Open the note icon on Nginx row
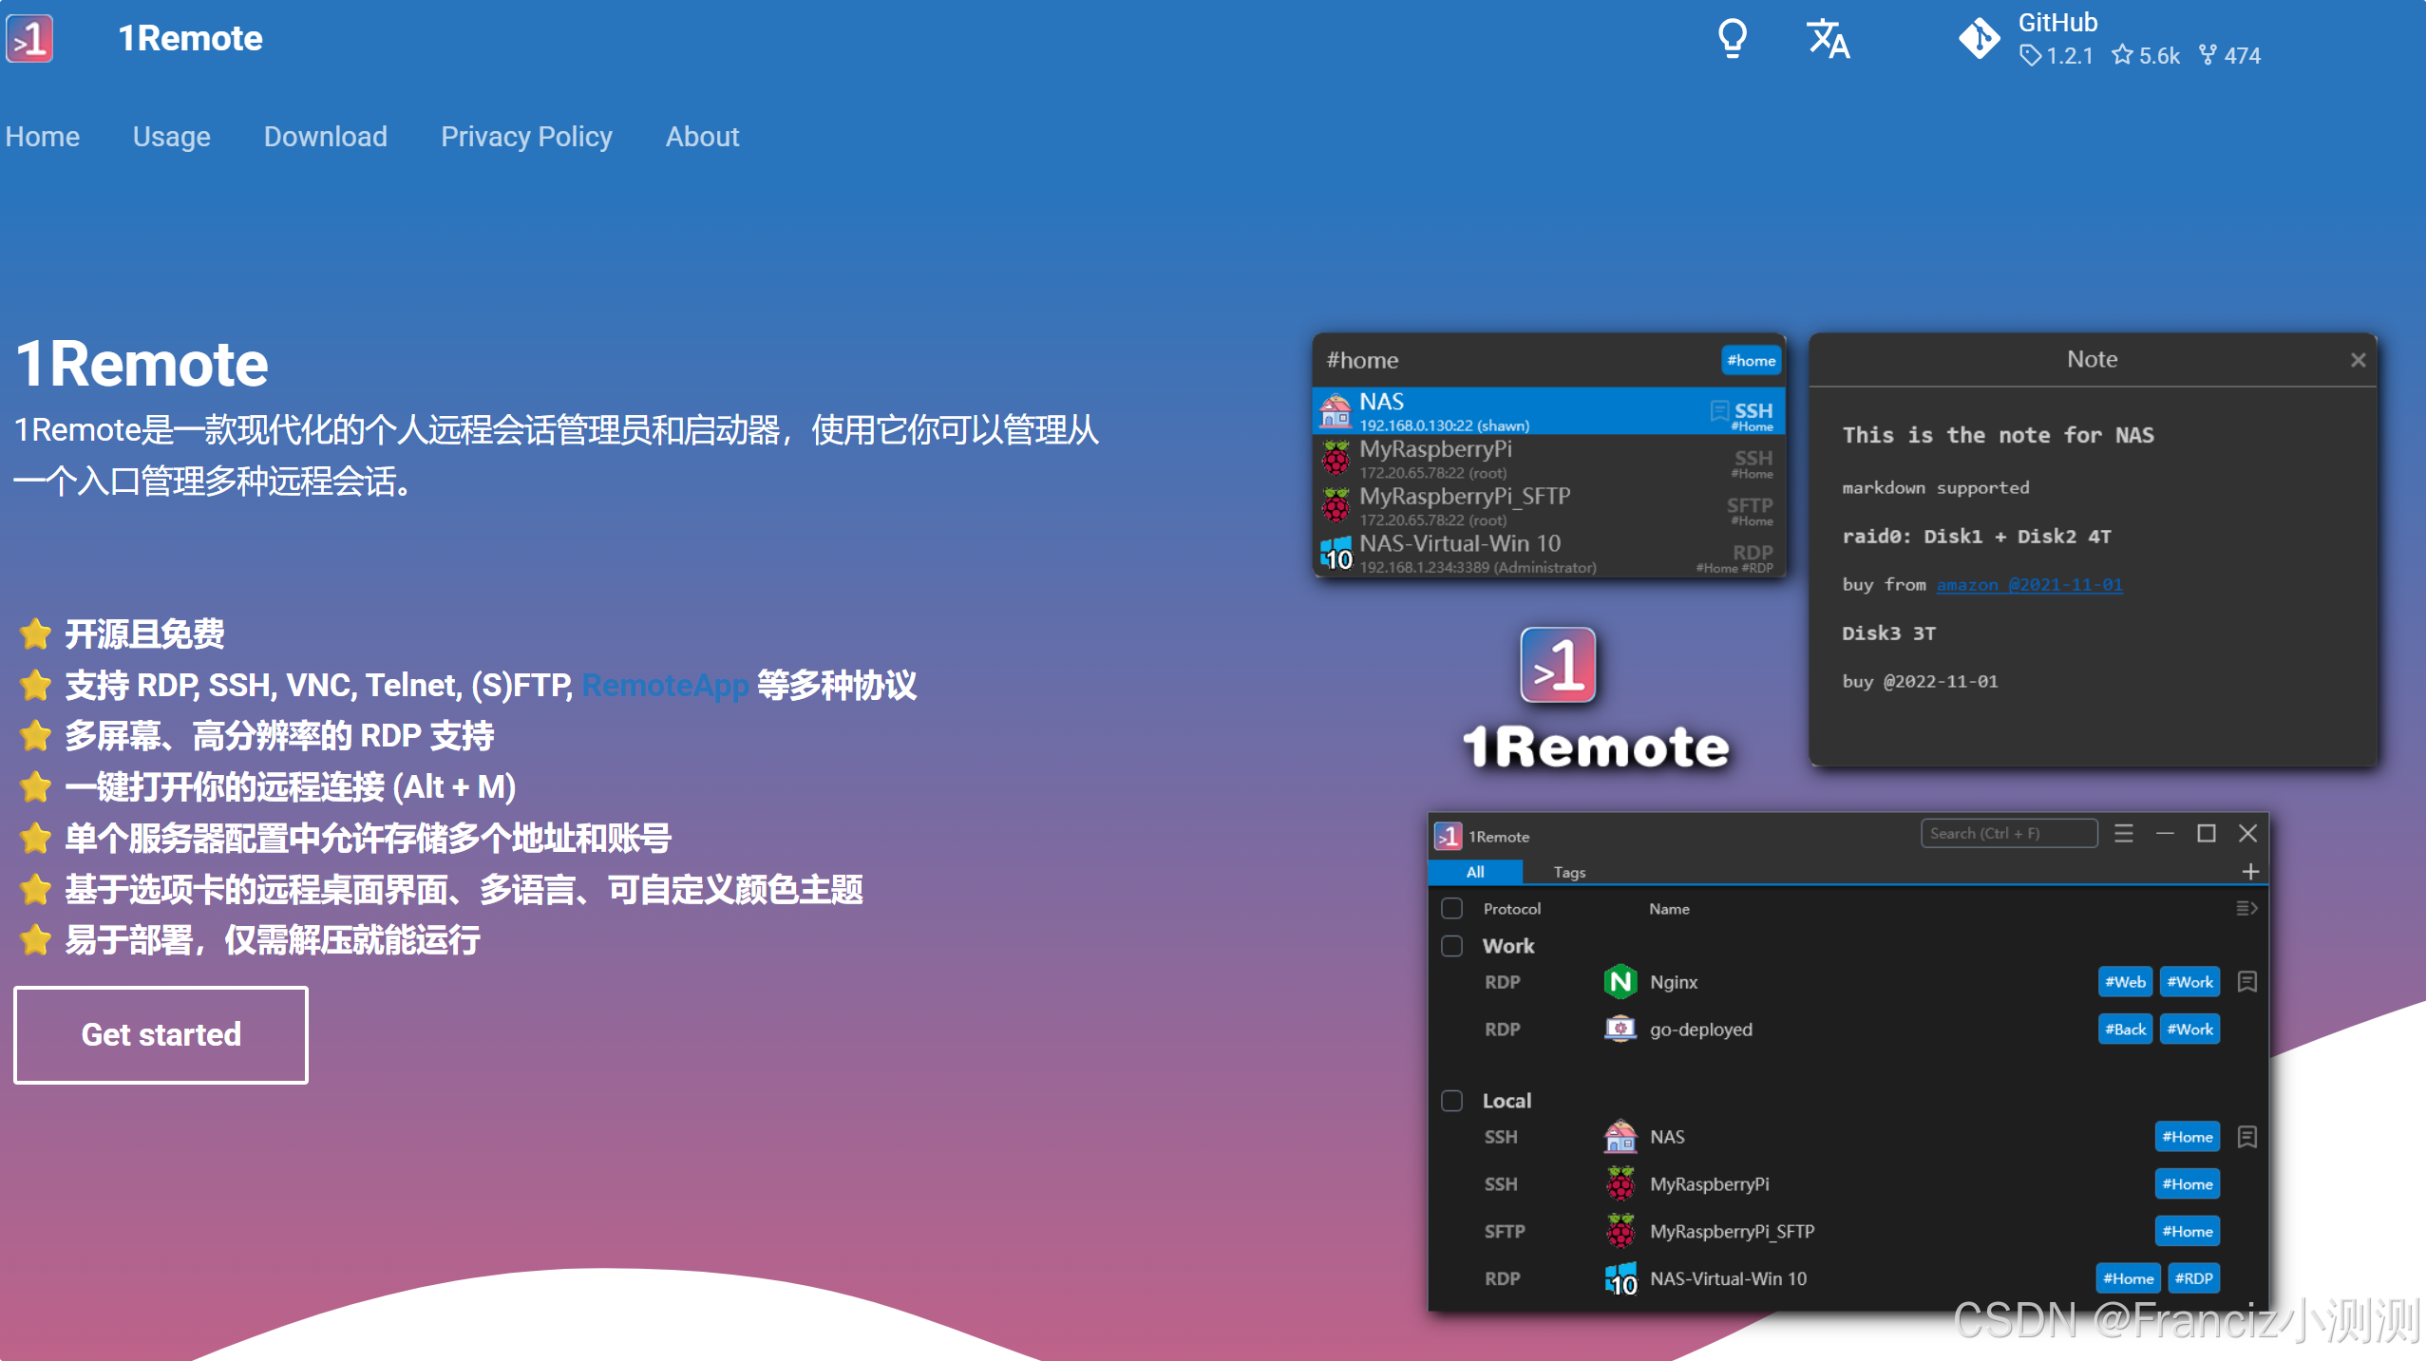 (2246, 982)
